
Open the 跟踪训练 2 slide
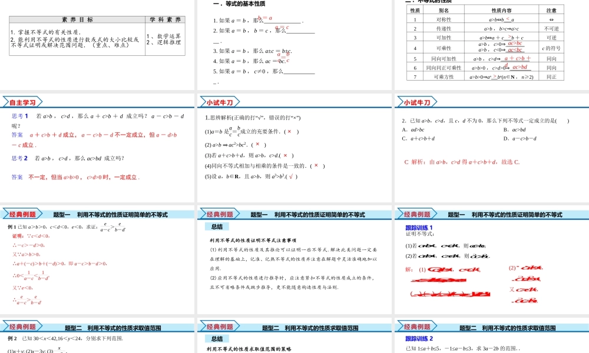492,335
